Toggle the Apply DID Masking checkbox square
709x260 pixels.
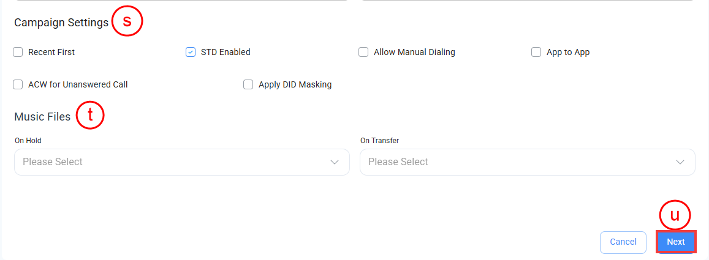pyautogui.click(x=248, y=84)
